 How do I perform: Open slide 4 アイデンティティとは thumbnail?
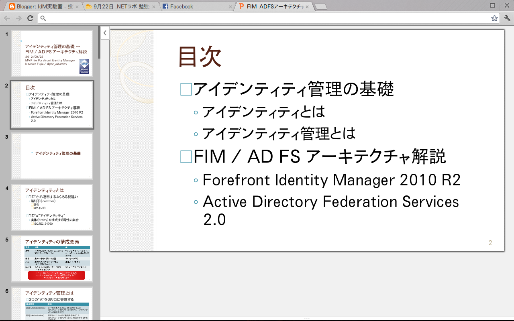(52, 207)
